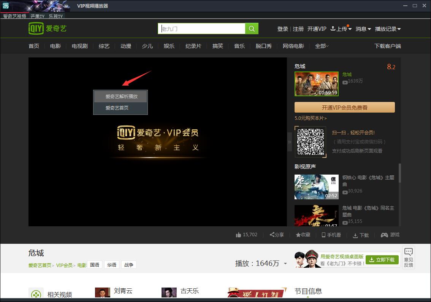Click the 古天乐 actor photo

coord(169,292)
